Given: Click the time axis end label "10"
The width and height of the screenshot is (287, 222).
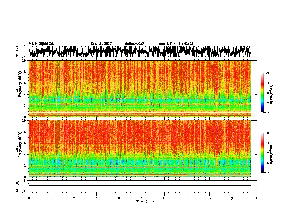Looking at the screenshot, I should point(255,198).
